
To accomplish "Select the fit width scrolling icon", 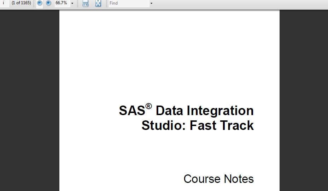I will [85, 3].
